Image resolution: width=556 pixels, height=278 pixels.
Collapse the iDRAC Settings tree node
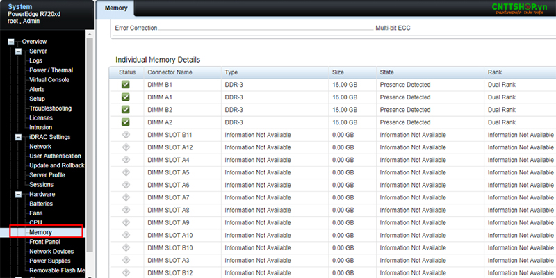click(19, 137)
